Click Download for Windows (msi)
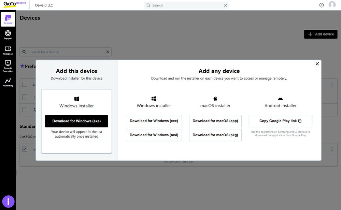The height and width of the screenshot is (210, 341). (x=154, y=135)
